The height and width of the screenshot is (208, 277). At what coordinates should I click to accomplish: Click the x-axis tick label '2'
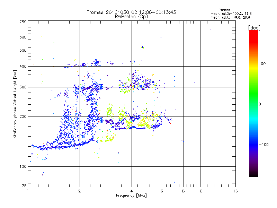click(x=80, y=191)
